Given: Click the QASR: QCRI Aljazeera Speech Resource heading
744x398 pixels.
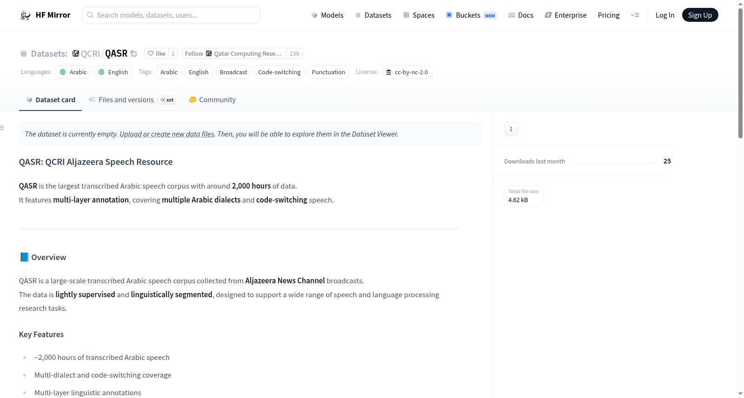Looking at the screenshot, I should pyautogui.click(x=96, y=162).
